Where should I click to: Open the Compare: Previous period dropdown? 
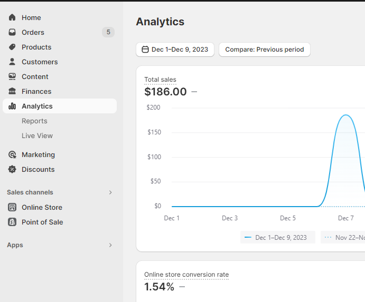pyautogui.click(x=264, y=50)
